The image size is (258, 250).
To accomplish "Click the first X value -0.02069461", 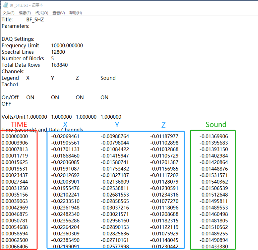I will pyautogui.click(x=65, y=136).
